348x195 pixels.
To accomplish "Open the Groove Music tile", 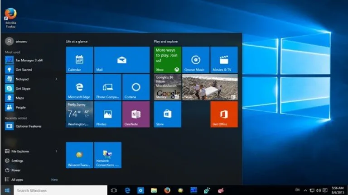I will point(196,60).
